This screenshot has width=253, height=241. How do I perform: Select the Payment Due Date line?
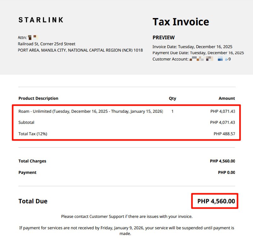pos(198,53)
